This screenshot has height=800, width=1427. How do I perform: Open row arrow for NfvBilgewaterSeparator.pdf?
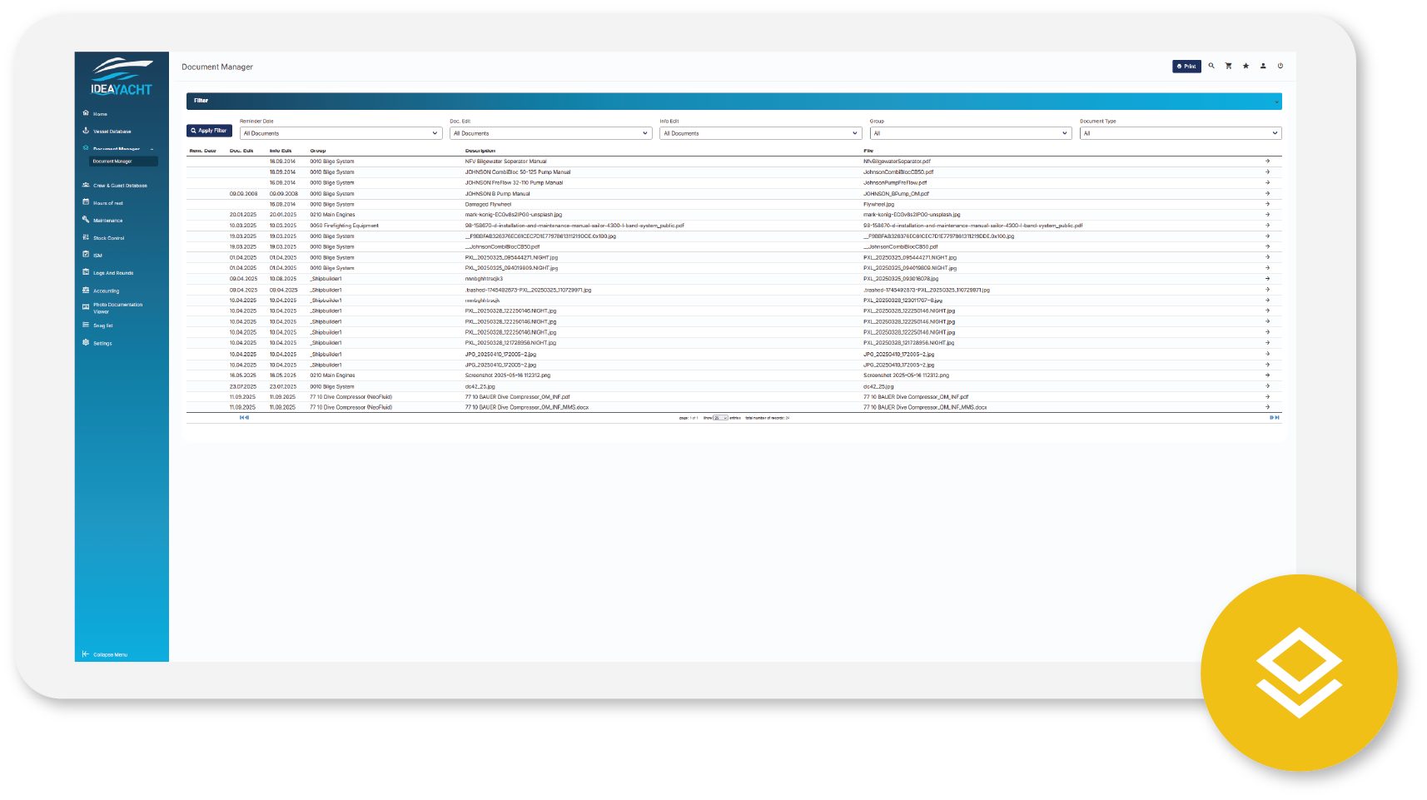coord(1267,161)
